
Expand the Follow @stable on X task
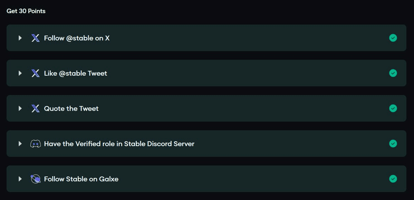pos(20,38)
